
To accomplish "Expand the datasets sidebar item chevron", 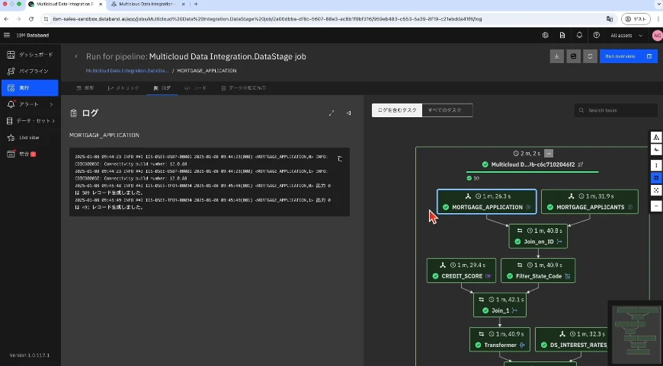I will (53, 121).
